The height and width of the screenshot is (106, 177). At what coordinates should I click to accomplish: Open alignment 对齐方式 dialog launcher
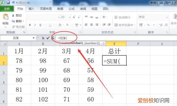[x=135, y=32]
